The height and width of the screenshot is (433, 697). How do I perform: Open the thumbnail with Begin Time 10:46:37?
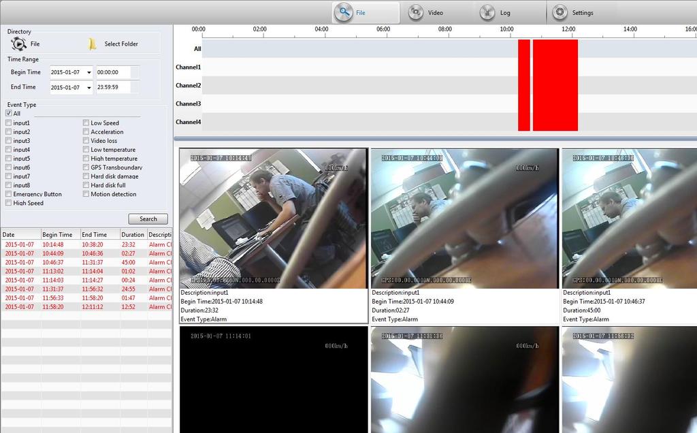(630, 219)
